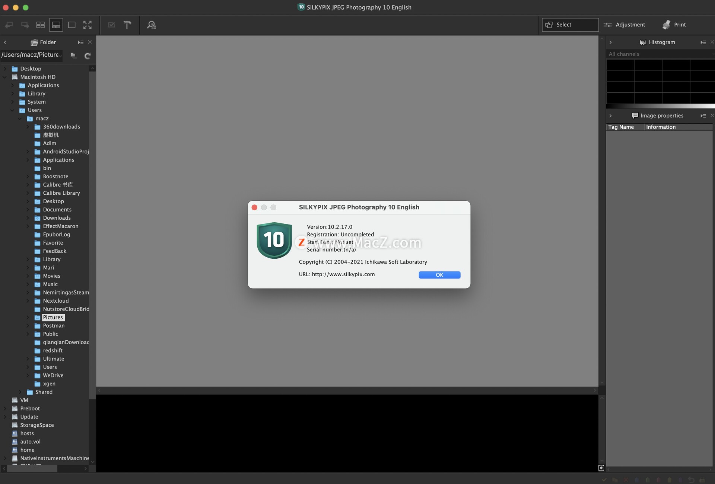The height and width of the screenshot is (484, 715).
Task: Click the diamond icon at preview corner
Action: pos(601,468)
